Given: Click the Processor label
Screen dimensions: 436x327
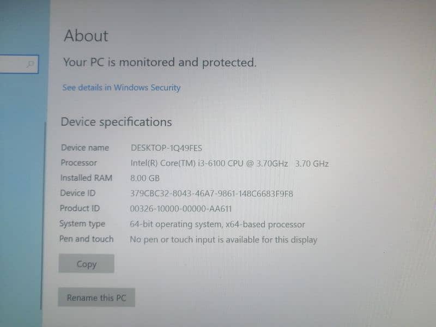Looking at the screenshot, I should click(x=78, y=162).
